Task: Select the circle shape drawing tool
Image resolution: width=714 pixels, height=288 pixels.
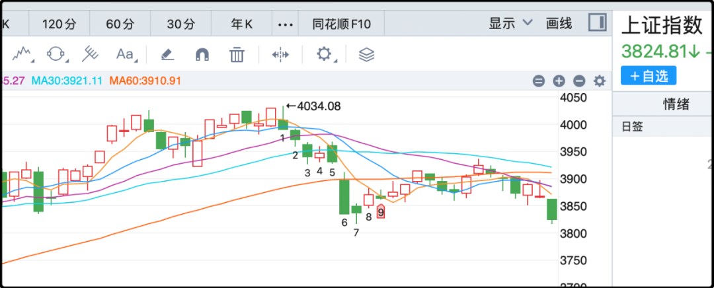Action: tap(56, 54)
